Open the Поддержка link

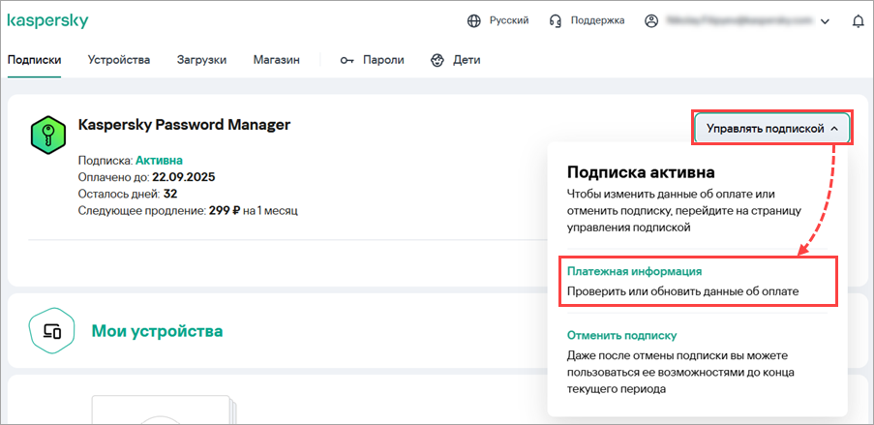[597, 20]
